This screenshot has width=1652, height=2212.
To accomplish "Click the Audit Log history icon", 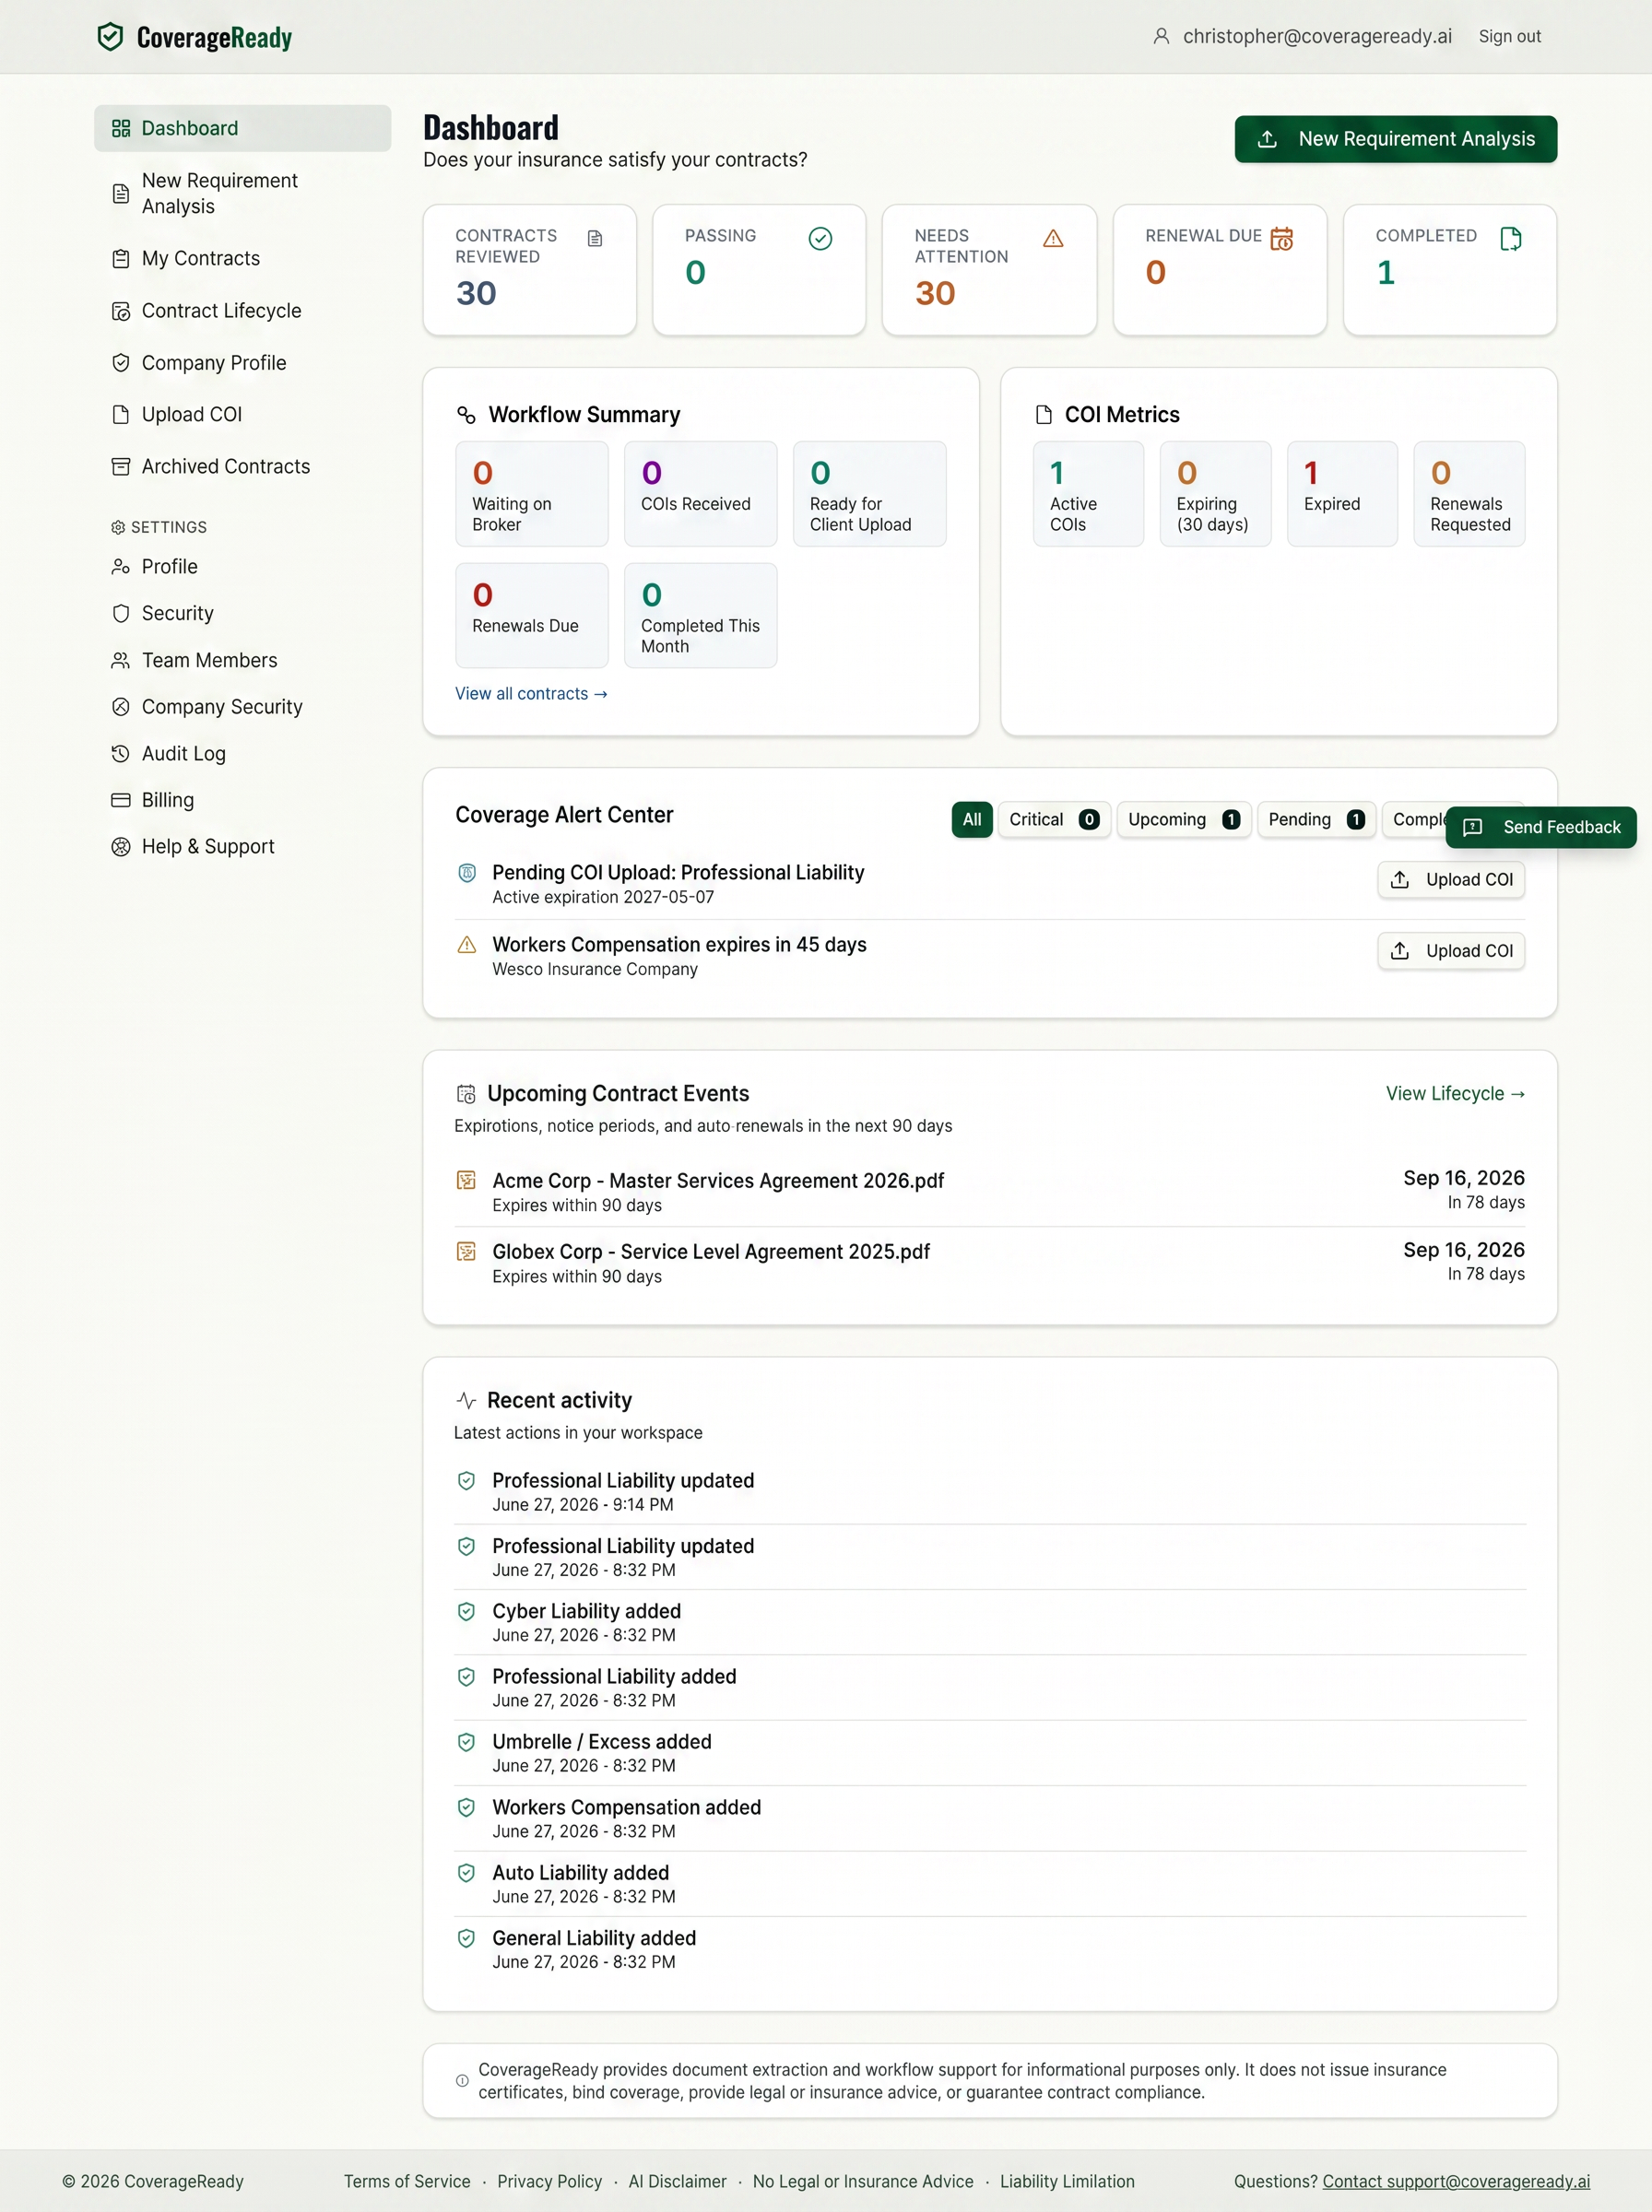I will 121,754.
